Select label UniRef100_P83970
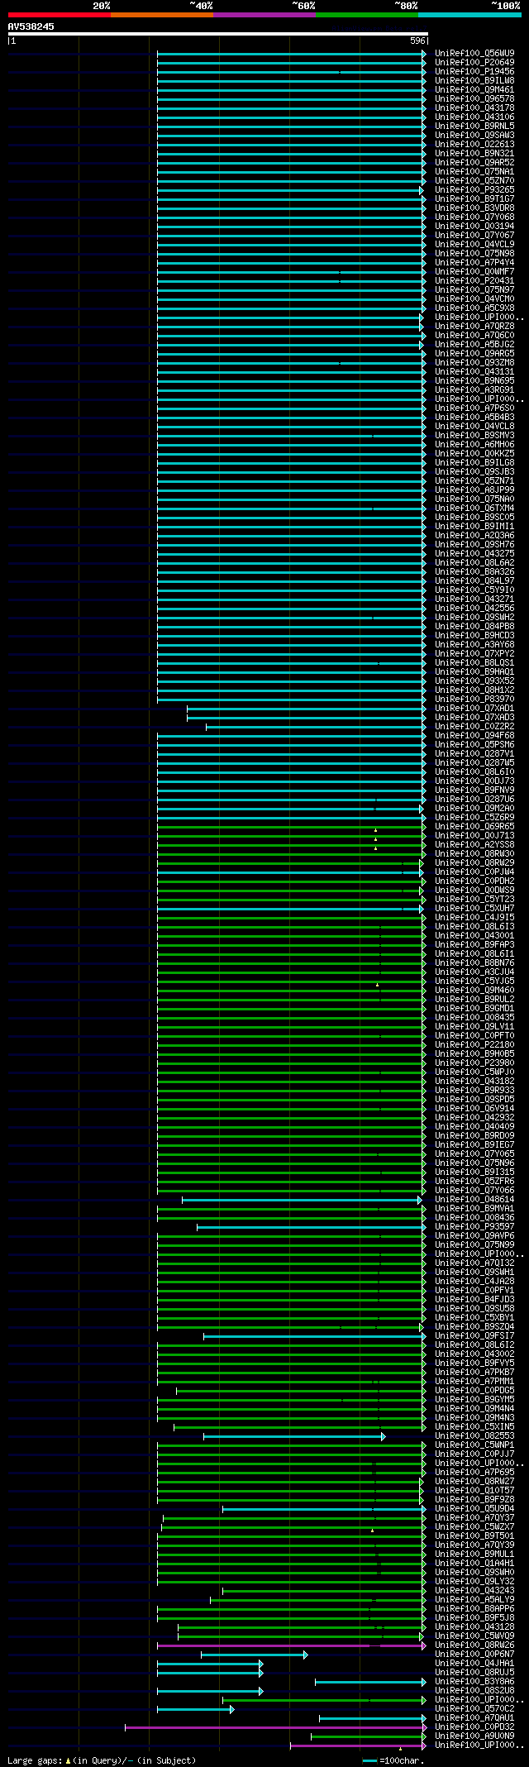 [474, 699]
